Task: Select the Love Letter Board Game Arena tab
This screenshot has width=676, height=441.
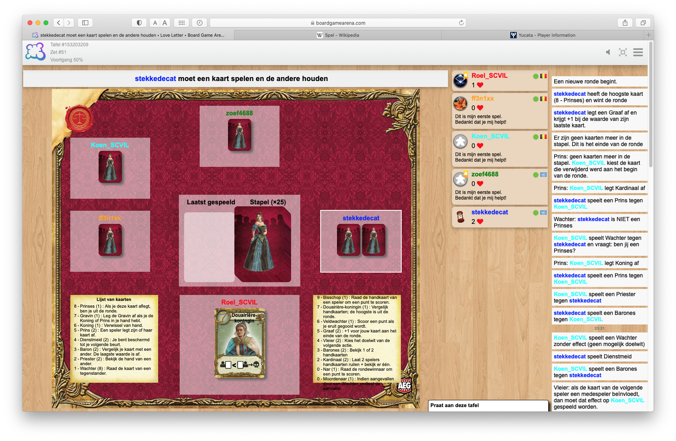Action: tap(128, 35)
